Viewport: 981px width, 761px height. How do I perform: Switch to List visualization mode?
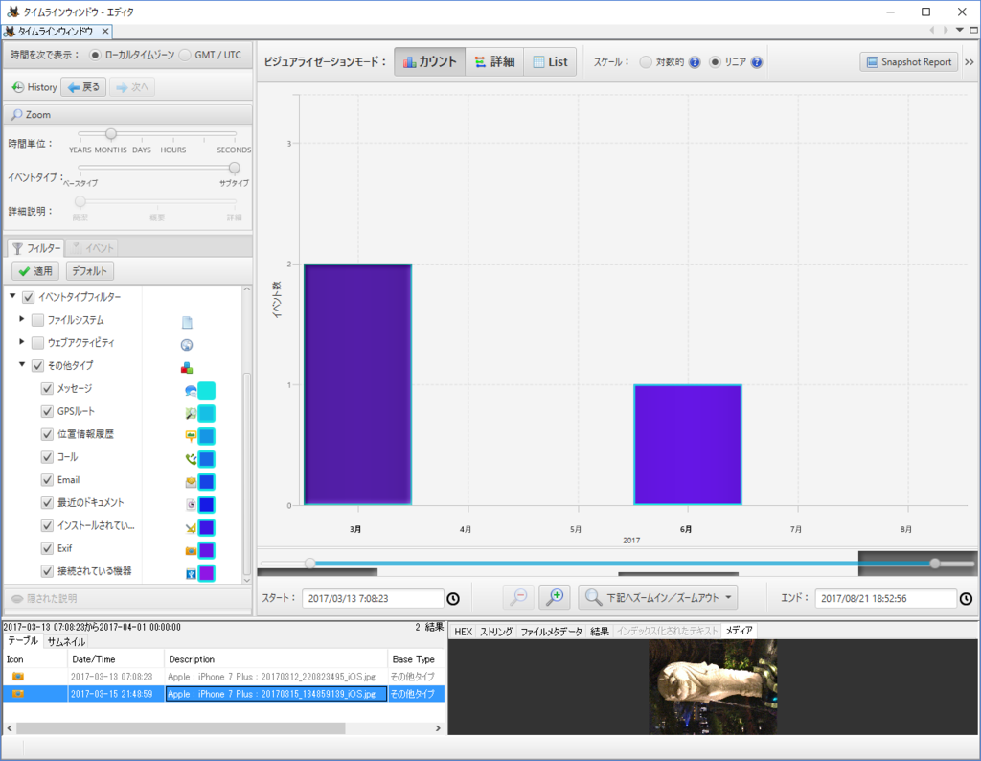pos(550,62)
